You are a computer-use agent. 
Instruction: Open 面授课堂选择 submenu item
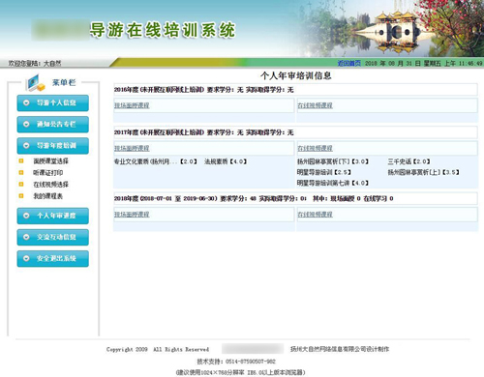pyautogui.click(x=50, y=160)
